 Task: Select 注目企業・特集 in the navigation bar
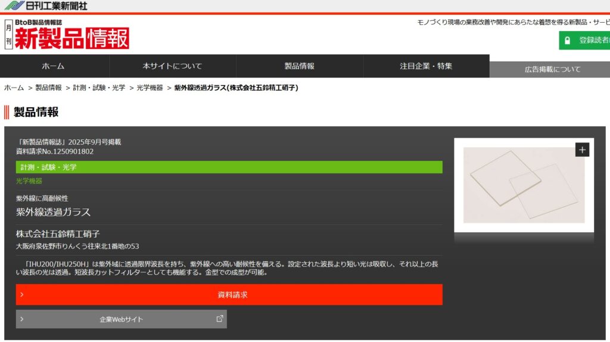(x=426, y=66)
